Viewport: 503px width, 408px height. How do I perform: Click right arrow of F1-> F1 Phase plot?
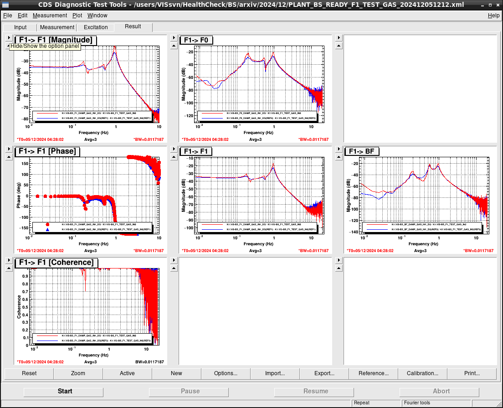9,149
